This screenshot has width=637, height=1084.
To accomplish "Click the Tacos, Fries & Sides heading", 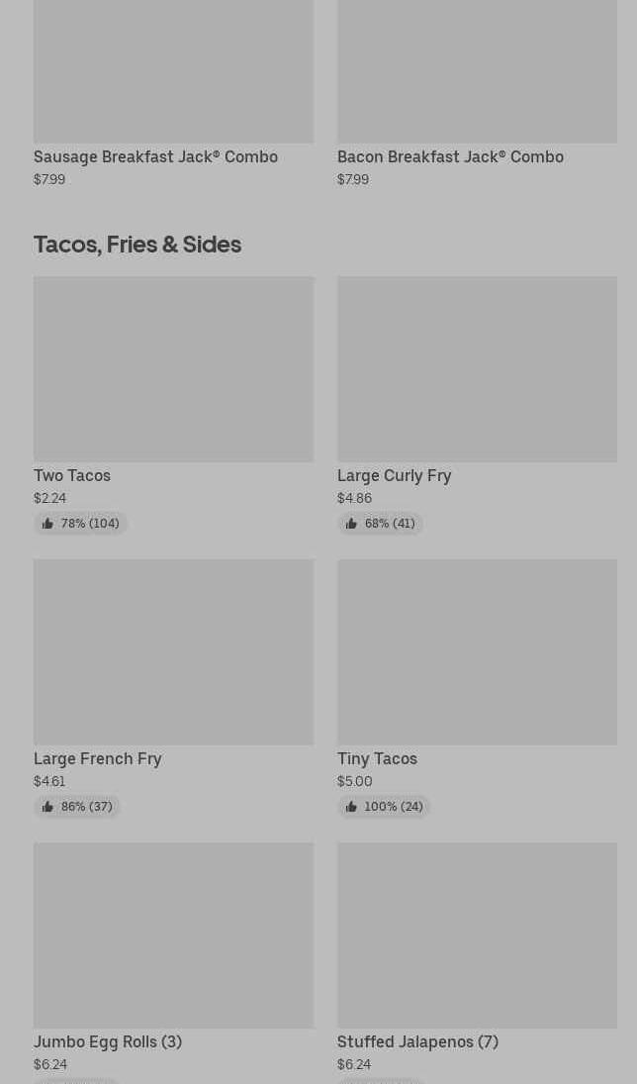I will pyautogui.click(x=137, y=244).
